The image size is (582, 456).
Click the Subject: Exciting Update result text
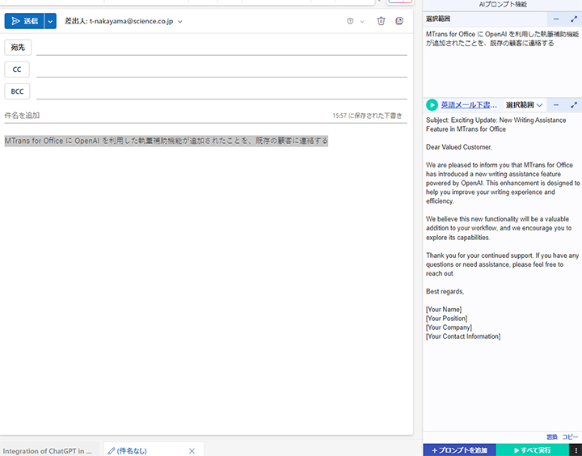(496, 125)
